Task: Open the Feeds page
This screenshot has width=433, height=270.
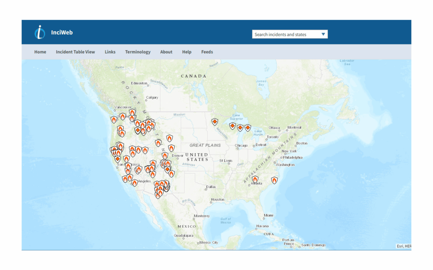Action: [x=207, y=52]
